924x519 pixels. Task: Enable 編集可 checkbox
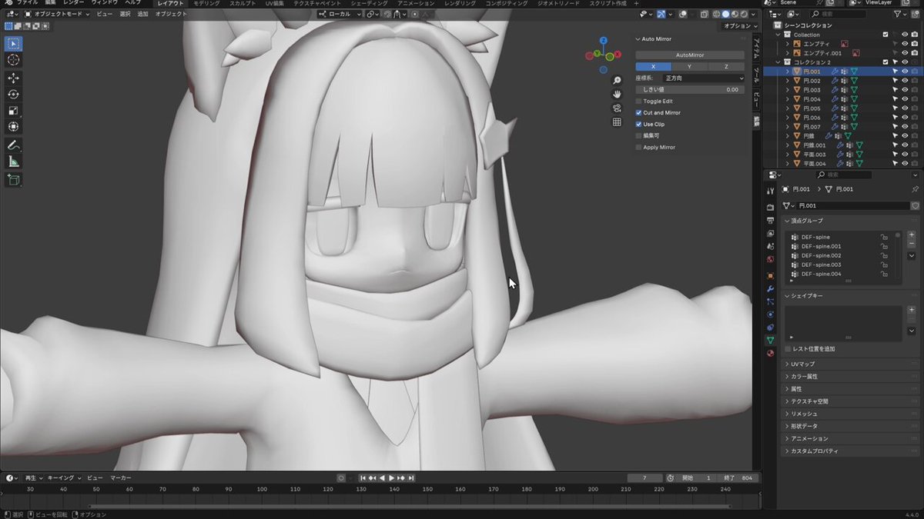click(638, 135)
